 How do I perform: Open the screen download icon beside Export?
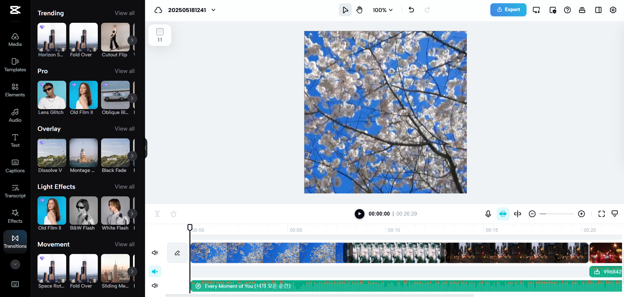click(x=536, y=10)
